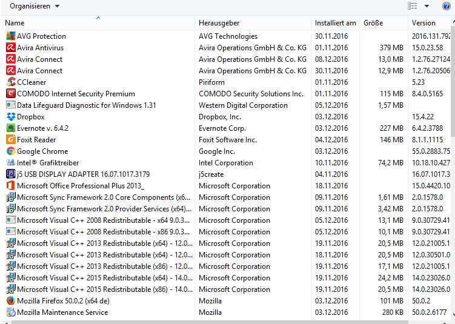
Task: Click the Visual C++ 2015 (x86) icon
Action: [x=11, y=289]
